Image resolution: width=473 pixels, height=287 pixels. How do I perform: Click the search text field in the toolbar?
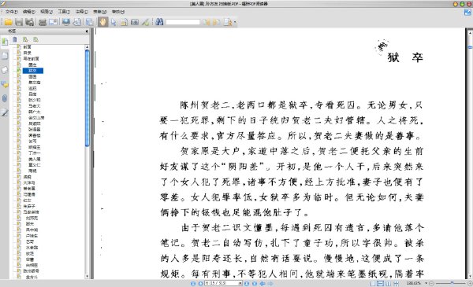(x=183, y=22)
